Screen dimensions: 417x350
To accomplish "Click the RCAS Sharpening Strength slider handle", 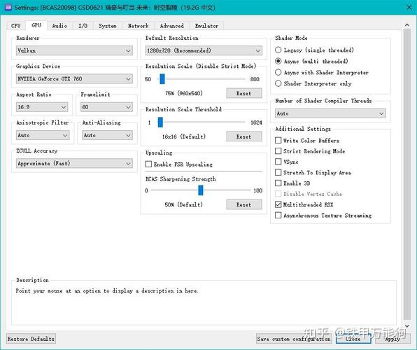I will 201,190.
